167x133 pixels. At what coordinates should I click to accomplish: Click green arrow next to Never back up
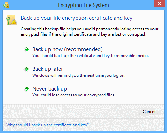click(x=27, y=89)
